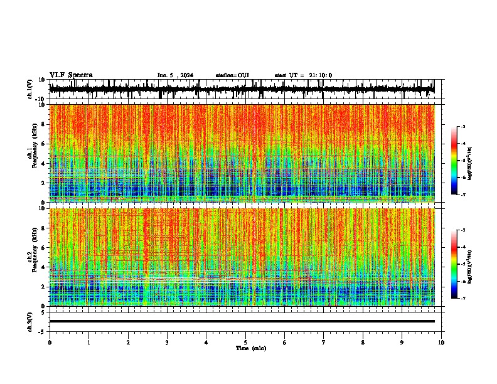This screenshot has width=497, height=384.
Task: Click the '2' kHz tick on ch.1 spectrogram
Action: [x=44, y=183]
